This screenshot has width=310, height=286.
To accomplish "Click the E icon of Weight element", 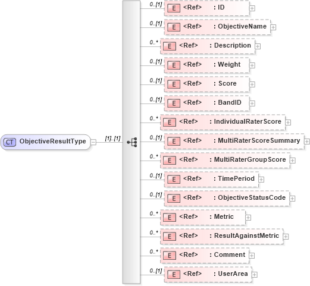I will 174,65.
